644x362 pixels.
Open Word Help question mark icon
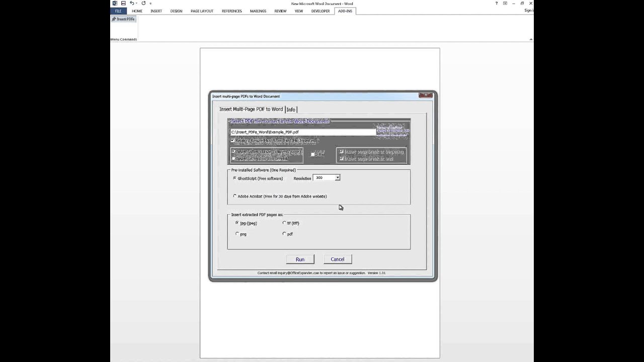click(x=497, y=4)
